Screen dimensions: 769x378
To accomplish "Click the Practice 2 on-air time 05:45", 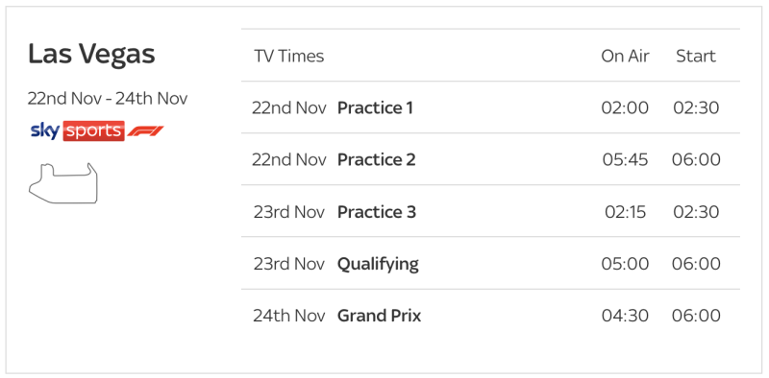I will pyautogui.click(x=626, y=159).
